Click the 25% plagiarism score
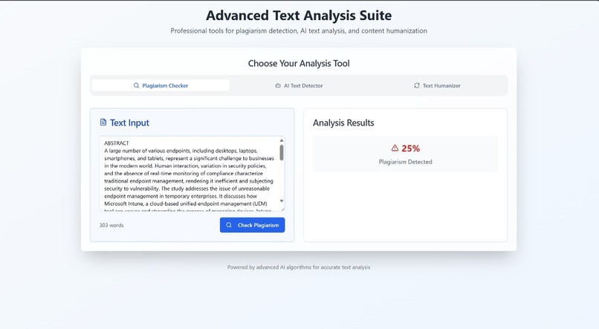 [411, 148]
